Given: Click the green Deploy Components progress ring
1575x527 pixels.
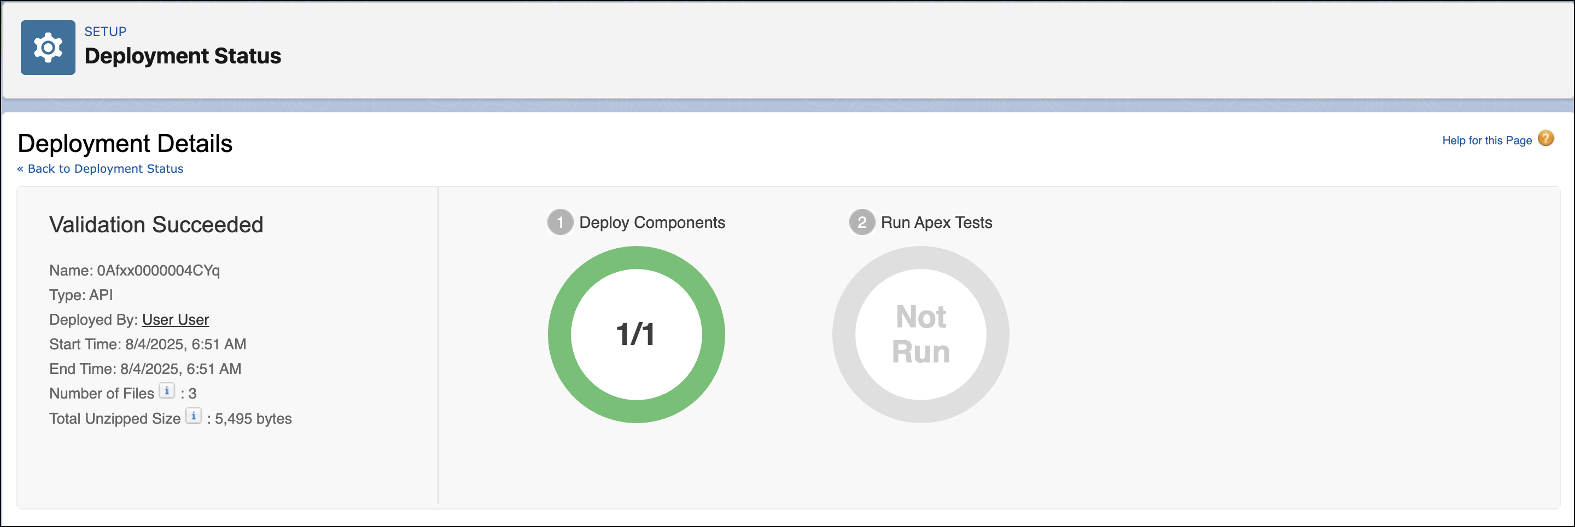Looking at the screenshot, I should (636, 257).
